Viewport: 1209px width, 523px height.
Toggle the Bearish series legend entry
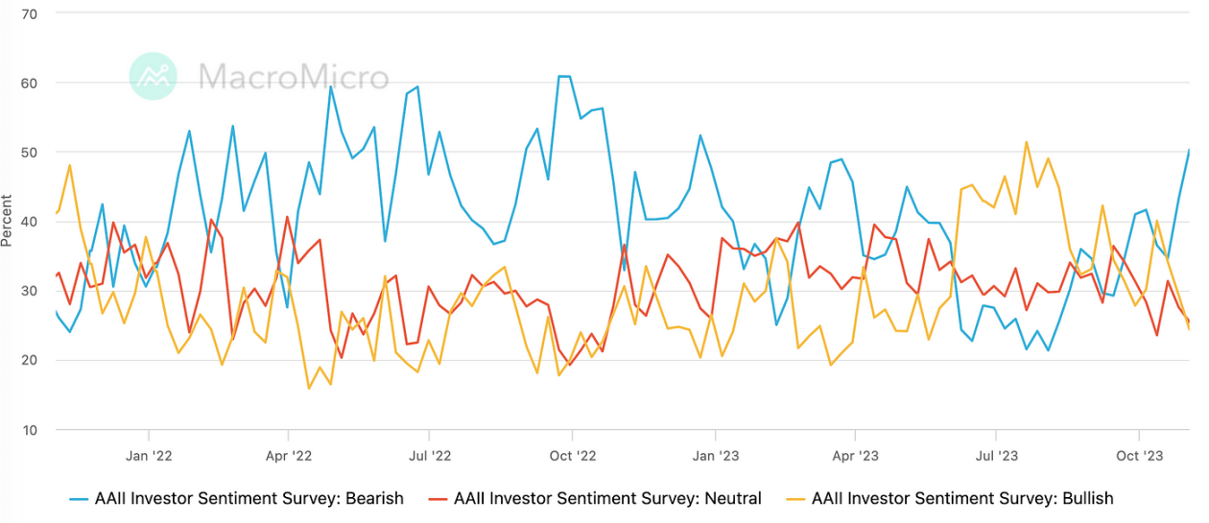coord(236,498)
